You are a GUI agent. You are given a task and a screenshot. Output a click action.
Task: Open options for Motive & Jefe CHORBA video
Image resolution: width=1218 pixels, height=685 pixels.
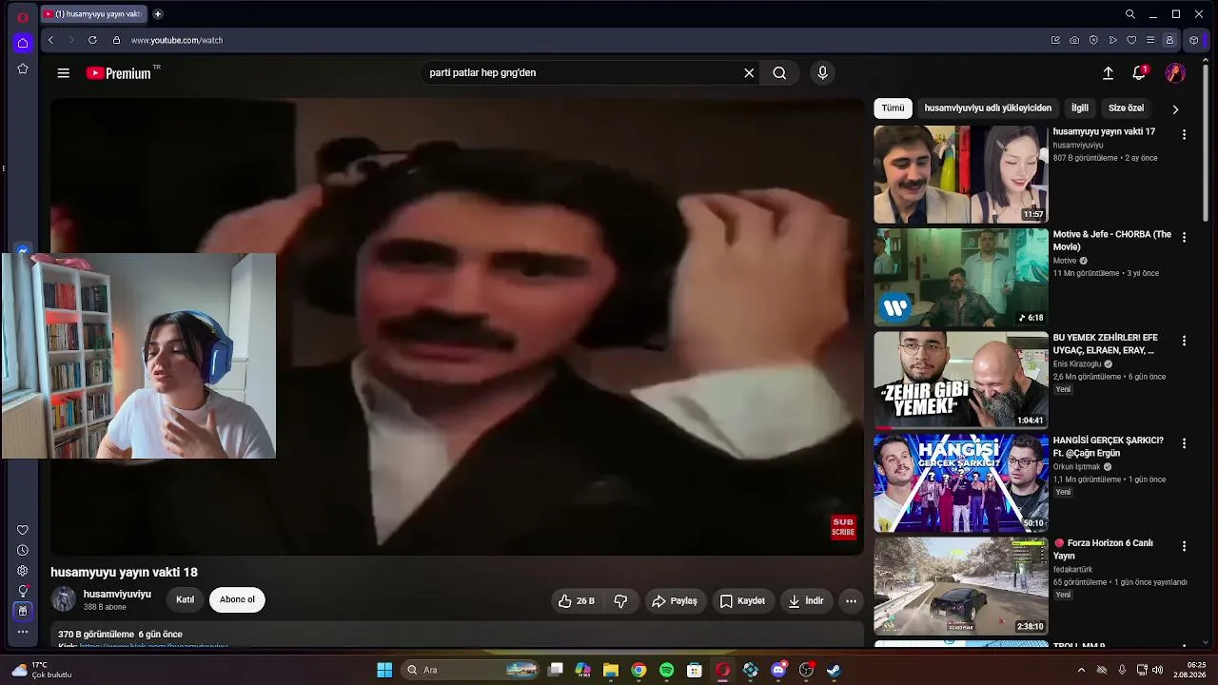click(x=1184, y=238)
